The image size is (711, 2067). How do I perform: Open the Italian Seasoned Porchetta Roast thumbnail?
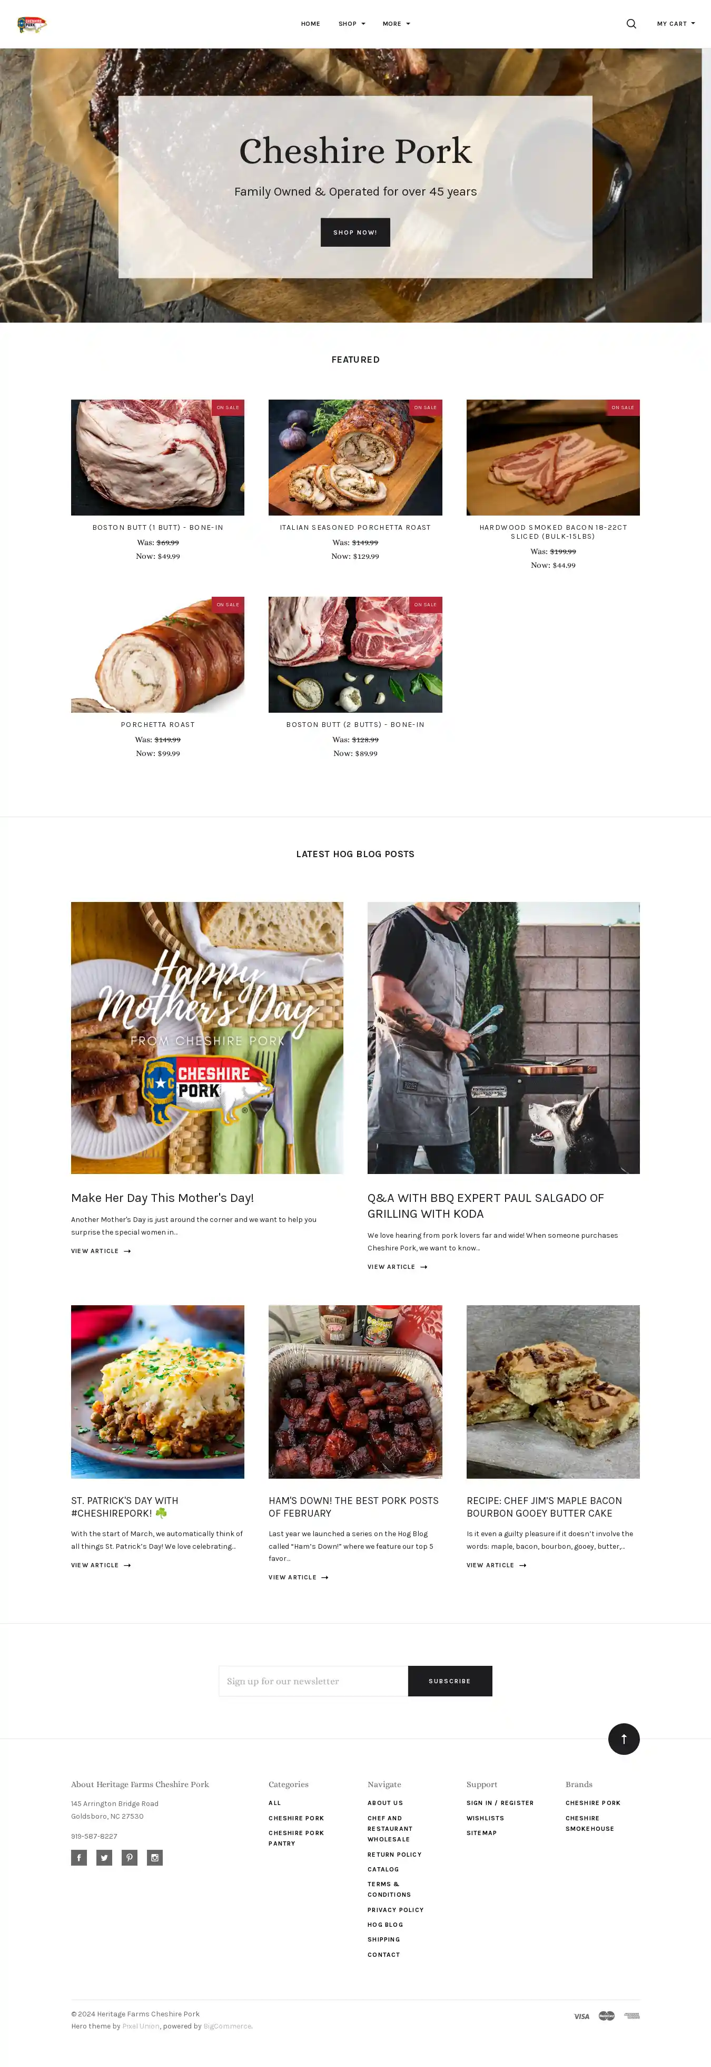(355, 458)
